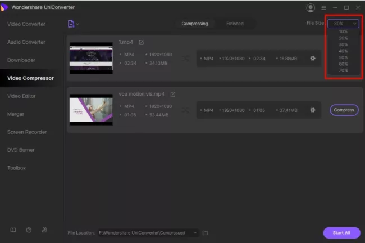Screen dimensions: 365x243
Task: Click the 37.41MB output size value
Action: click(x=288, y=110)
